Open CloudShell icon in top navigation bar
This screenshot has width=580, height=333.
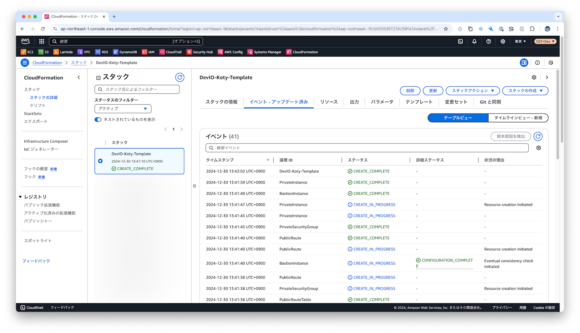click(460, 41)
